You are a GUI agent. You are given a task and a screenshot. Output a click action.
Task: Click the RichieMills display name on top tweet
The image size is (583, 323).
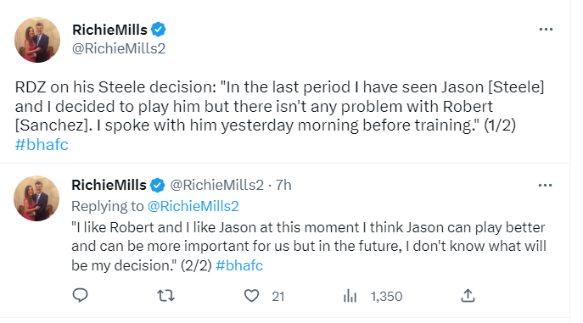[109, 30]
